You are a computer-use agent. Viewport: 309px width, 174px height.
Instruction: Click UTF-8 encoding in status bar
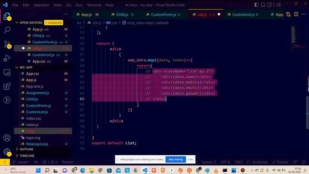pos(225,162)
